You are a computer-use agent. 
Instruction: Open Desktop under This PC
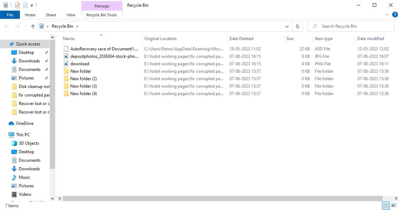(26, 152)
